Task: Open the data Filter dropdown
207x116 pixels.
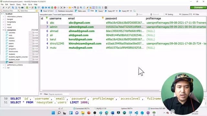Action: (x=196, y=14)
